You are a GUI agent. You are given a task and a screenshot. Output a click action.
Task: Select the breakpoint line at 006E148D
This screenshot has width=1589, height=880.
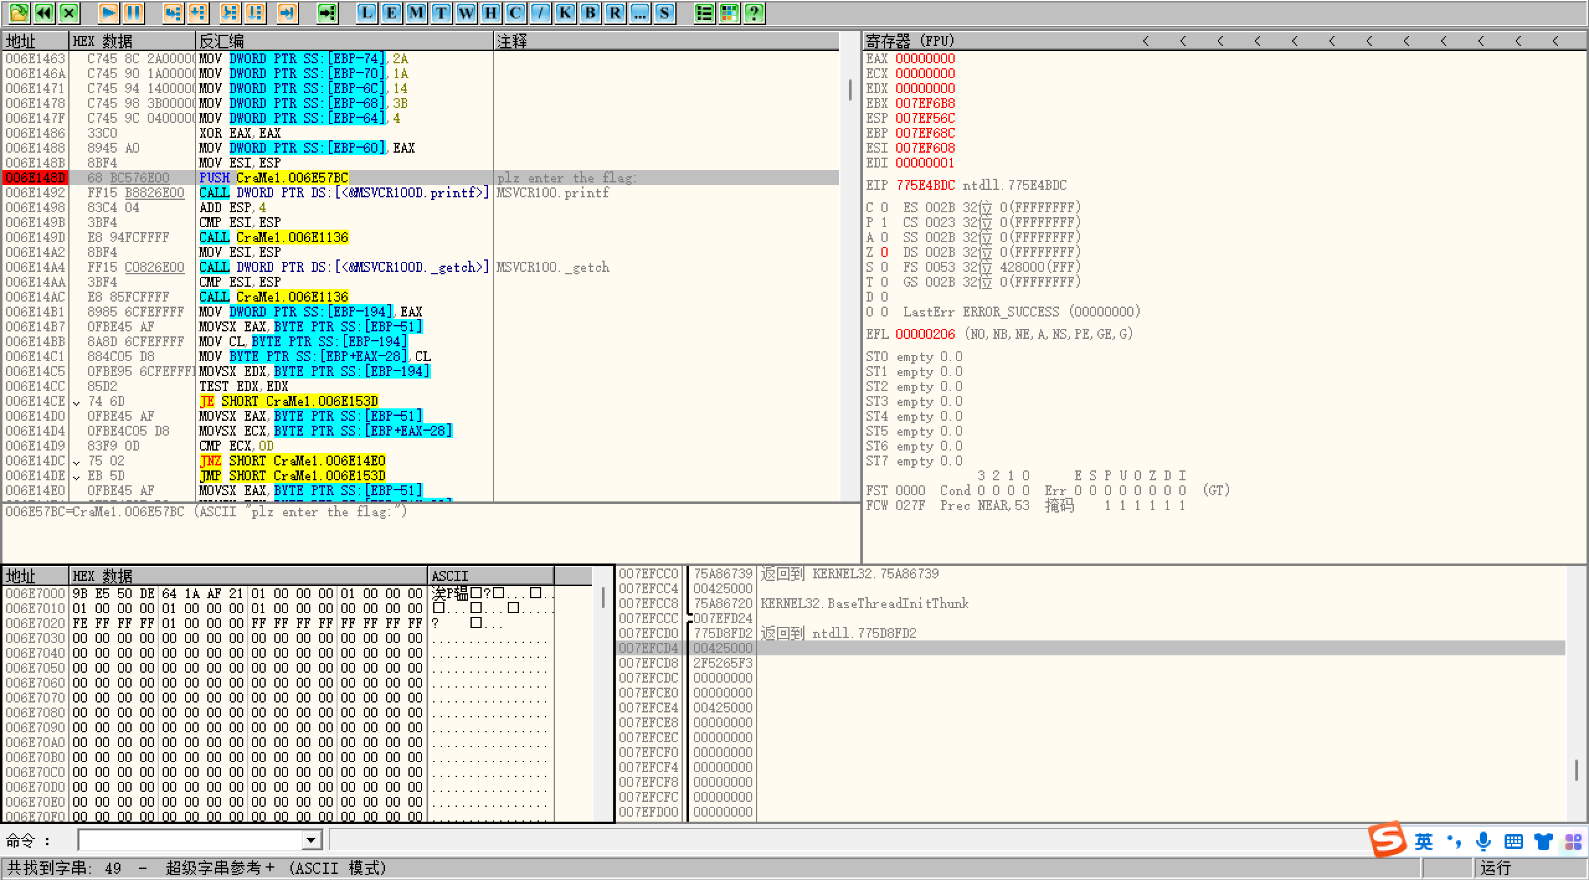tap(420, 177)
